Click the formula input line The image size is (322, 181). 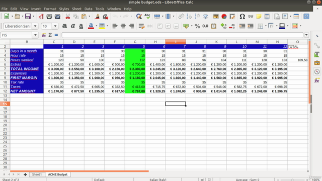click(182, 35)
